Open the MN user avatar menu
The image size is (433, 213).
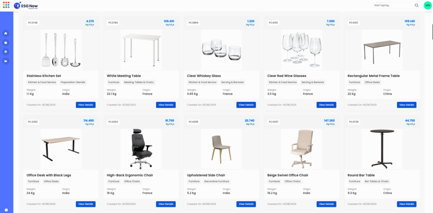coord(428,5)
